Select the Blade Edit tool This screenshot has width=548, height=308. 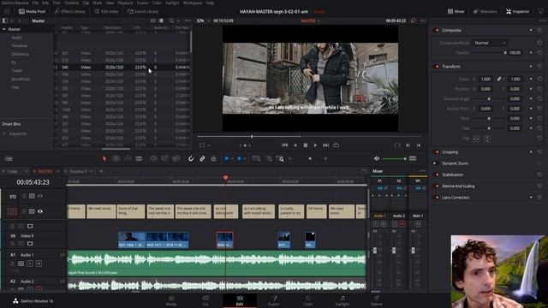(139, 158)
